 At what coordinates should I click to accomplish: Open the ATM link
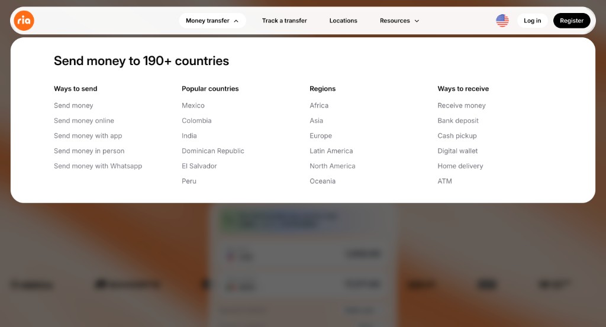click(x=444, y=181)
